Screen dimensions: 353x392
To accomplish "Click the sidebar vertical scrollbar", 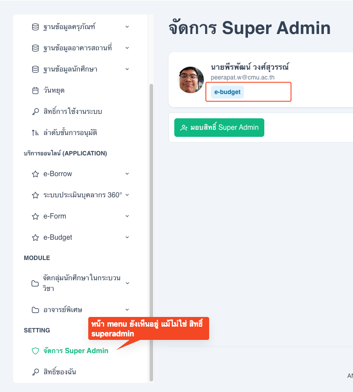I will click(x=151, y=230).
